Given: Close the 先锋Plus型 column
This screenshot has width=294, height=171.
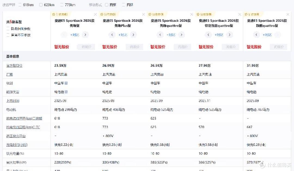Looking at the screenshot, I should pos(143,14).
